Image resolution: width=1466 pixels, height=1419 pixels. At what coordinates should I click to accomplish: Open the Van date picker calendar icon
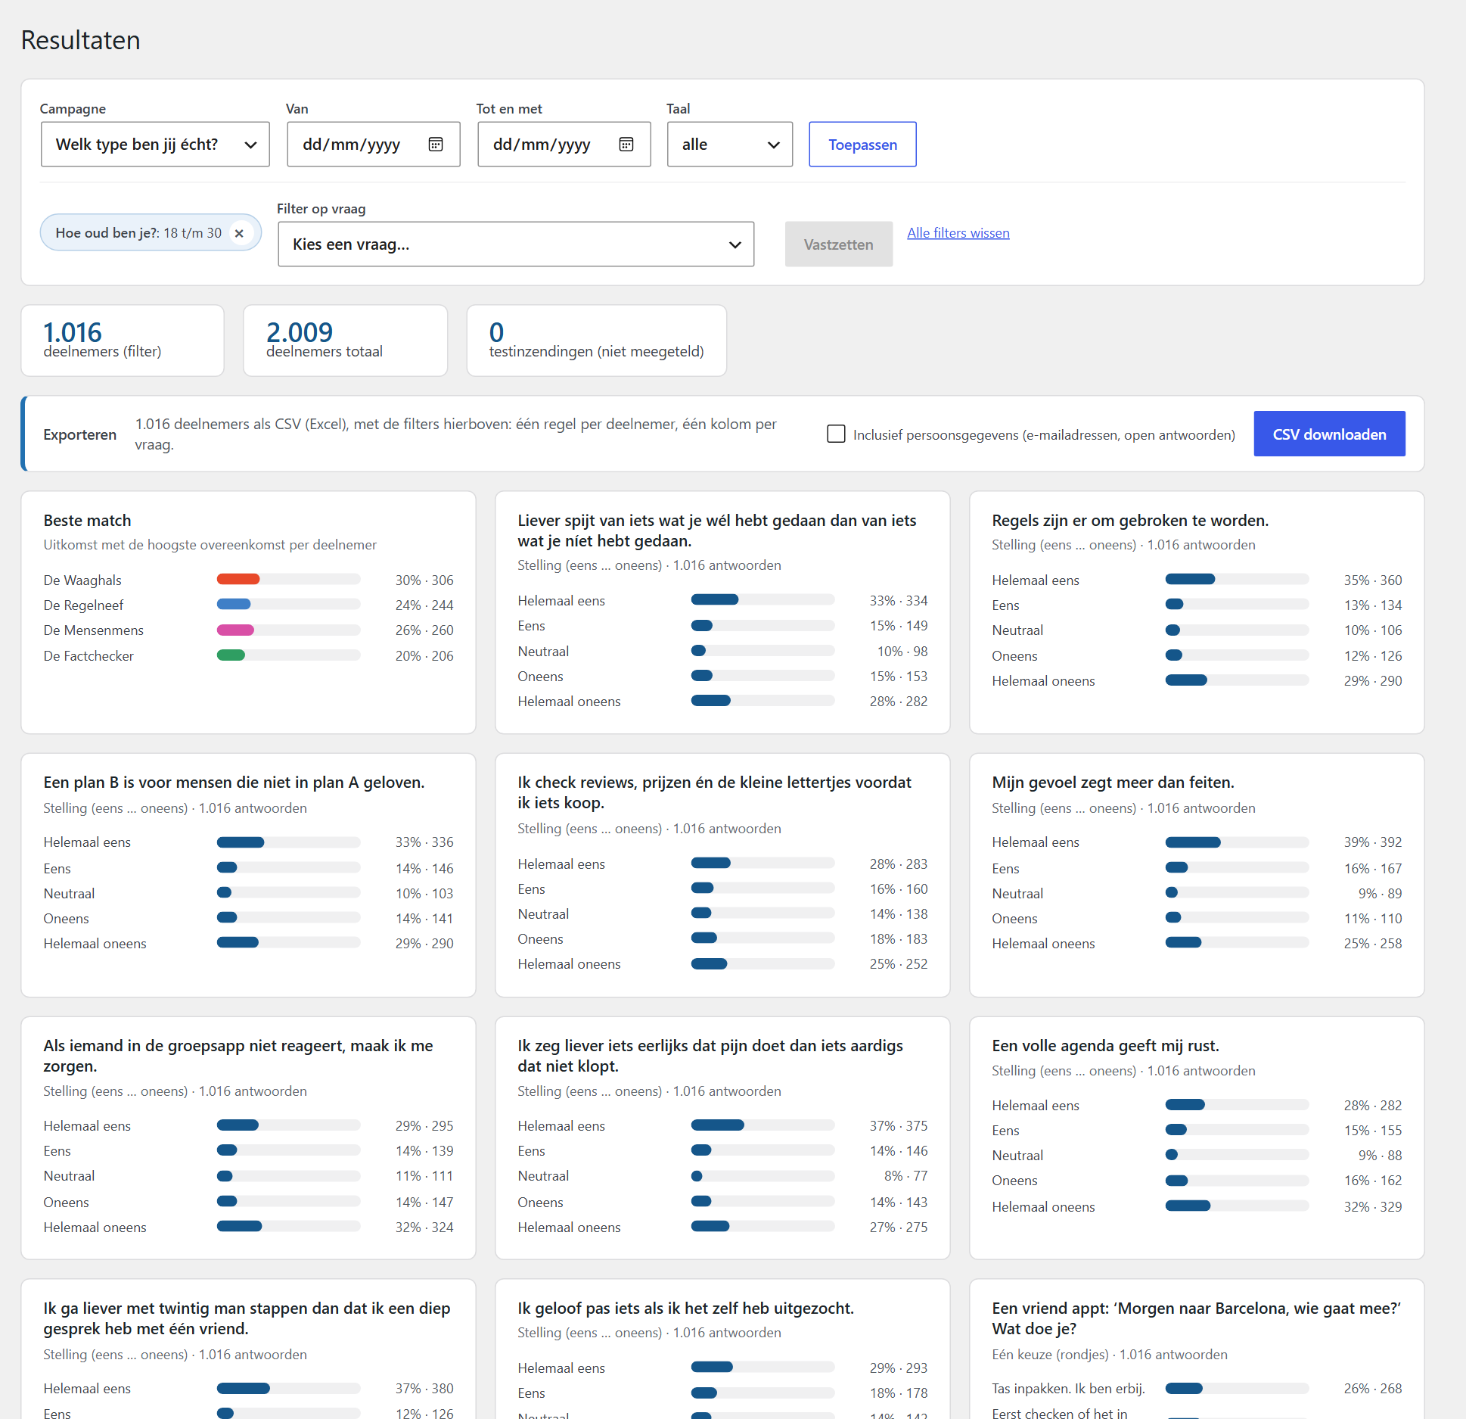tap(436, 144)
